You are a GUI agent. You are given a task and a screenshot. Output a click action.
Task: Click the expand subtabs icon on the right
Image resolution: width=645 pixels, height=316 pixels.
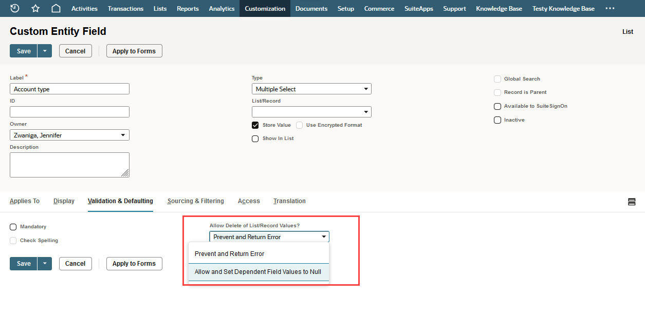pos(632,202)
